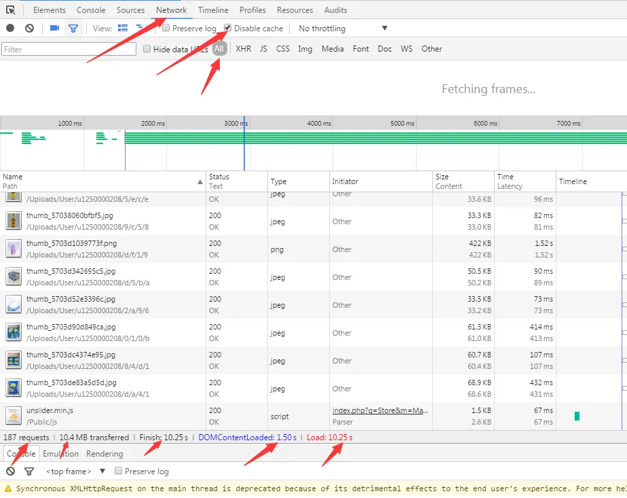Select the Console drawer tab
The height and width of the screenshot is (498, 627).
(21, 454)
